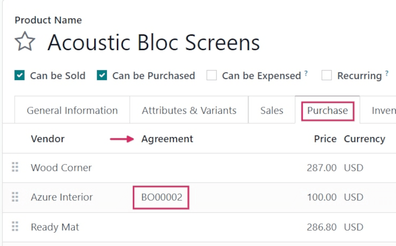Uncheck the Can be Purchased checkbox
This screenshot has width=396, height=246.
pos(102,75)
